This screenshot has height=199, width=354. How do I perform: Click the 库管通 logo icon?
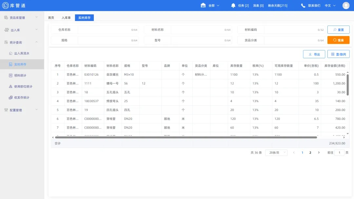pyautogui.click(x=6, y=6)
